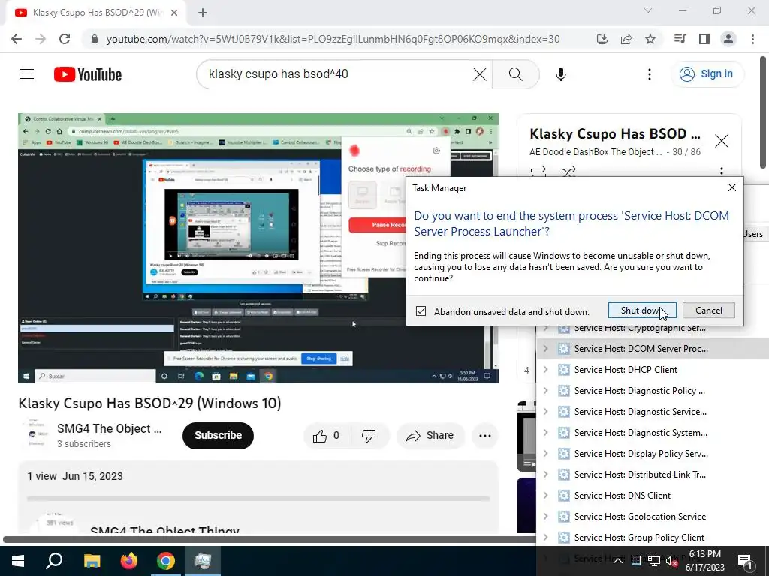Open YouTube settings three-dot menu
The height and width of the screenshot is (576, 769).
(650, 74)
